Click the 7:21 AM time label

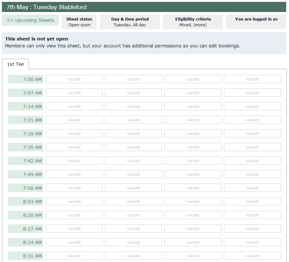click(25, 120)
